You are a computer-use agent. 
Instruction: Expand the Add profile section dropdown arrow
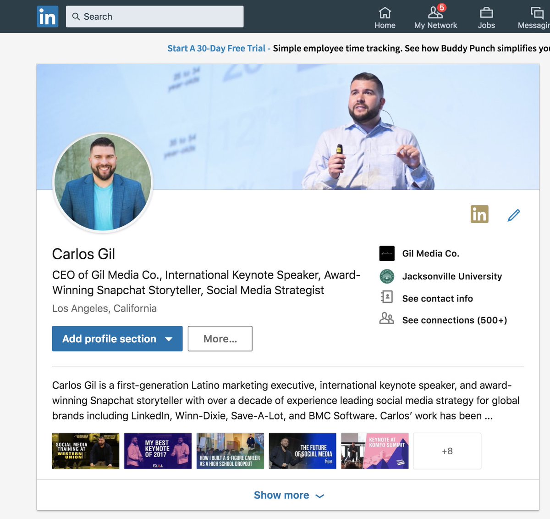coord(169,339)
